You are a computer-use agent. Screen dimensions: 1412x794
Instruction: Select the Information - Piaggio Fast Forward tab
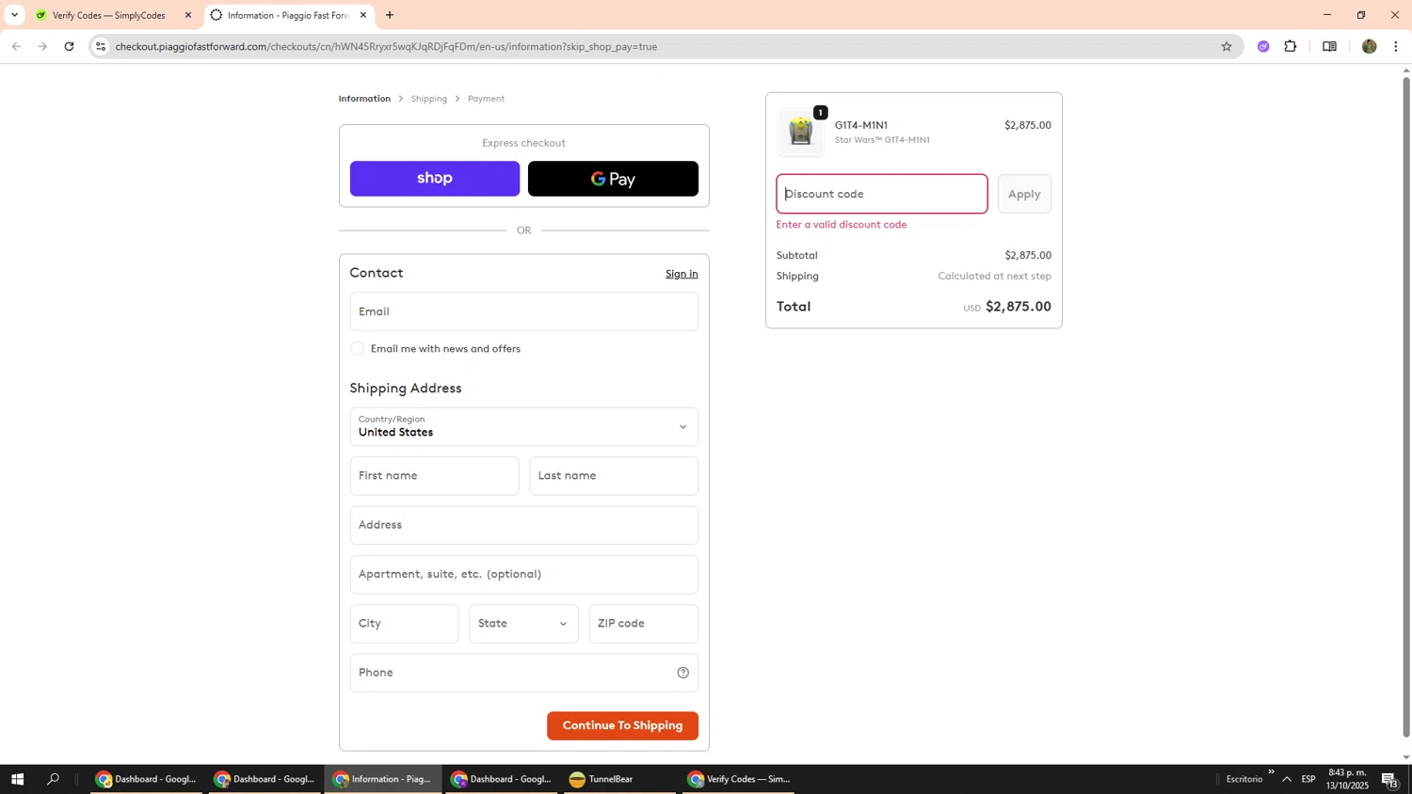(x=287, y=15)
